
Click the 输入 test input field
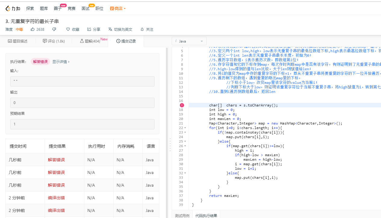point(82,81)
